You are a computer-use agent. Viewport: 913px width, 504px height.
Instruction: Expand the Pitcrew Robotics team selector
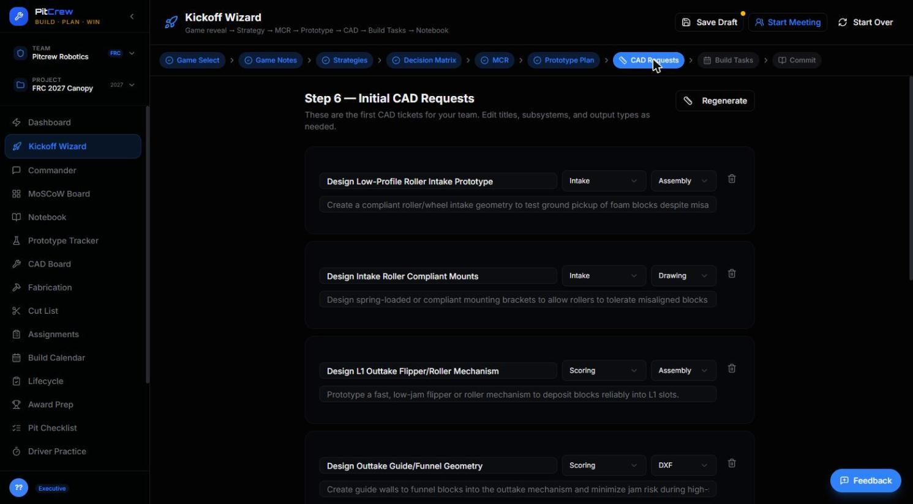click(75, 53)
